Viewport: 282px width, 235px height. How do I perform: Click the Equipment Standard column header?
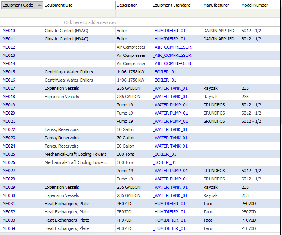[x=172, y=5]
